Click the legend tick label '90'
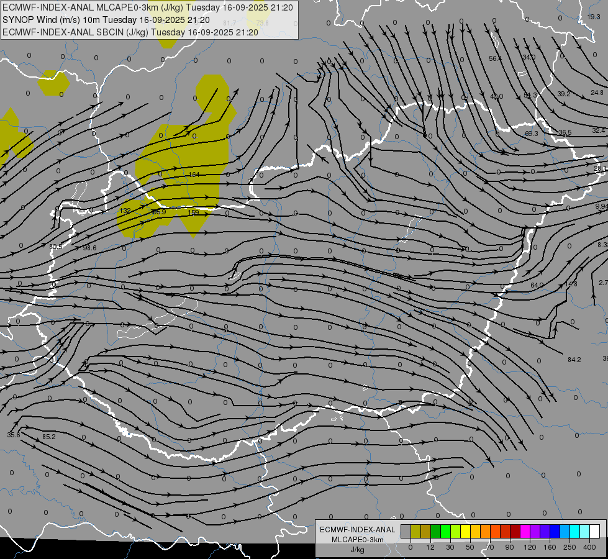The image size is (608, 559). coord(509,547)
